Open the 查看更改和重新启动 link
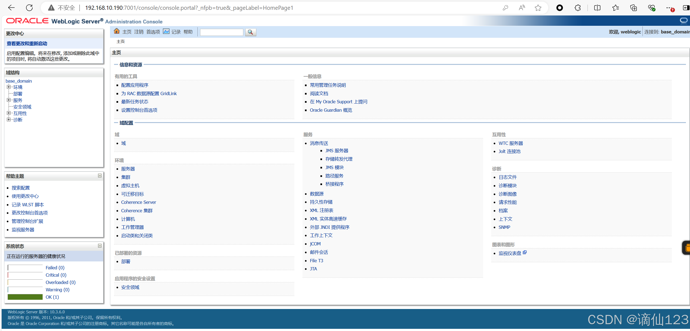This screenshot has height=331, width=690. coord(26,43)
